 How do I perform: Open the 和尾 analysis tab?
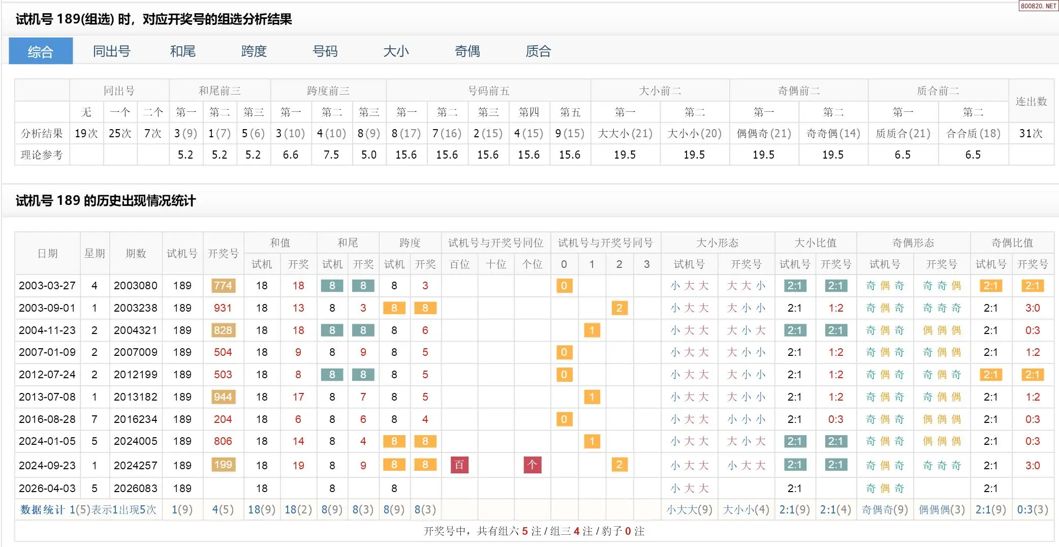coord(182,51)
